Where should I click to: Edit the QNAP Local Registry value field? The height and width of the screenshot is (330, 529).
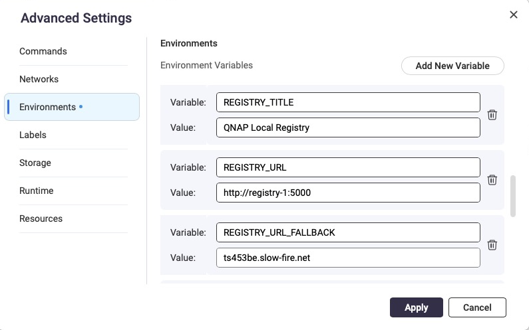coord(348,127)
